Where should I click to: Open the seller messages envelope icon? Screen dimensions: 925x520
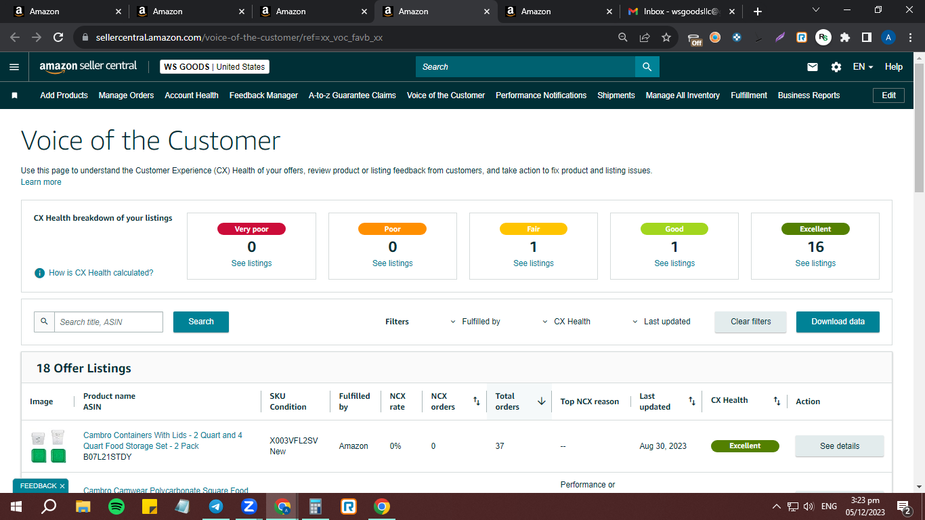point(813,67)
